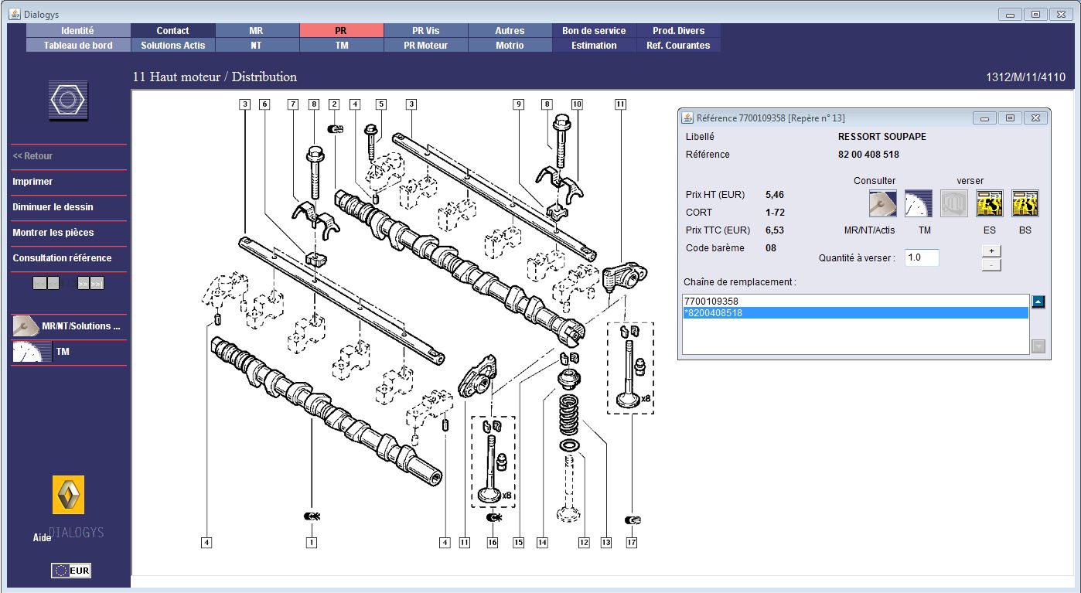Image resolution: width=1081 pixels, height=593 pixels.
Task: Switch to the PR Moteur tab
Action: [x=425, y=46]
